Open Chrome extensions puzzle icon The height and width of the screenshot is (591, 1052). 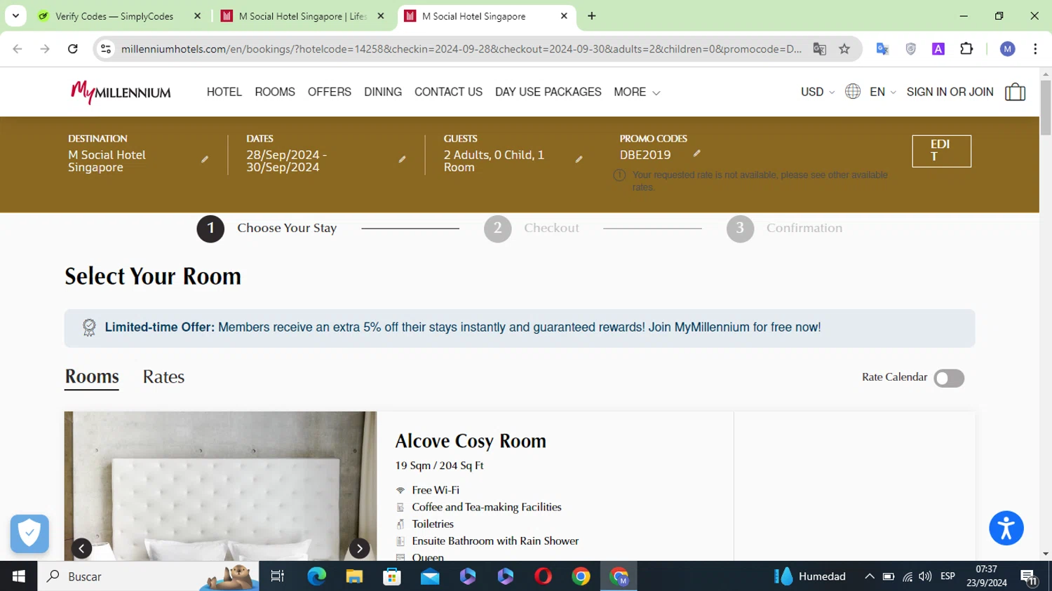click(x=966, y=49)
